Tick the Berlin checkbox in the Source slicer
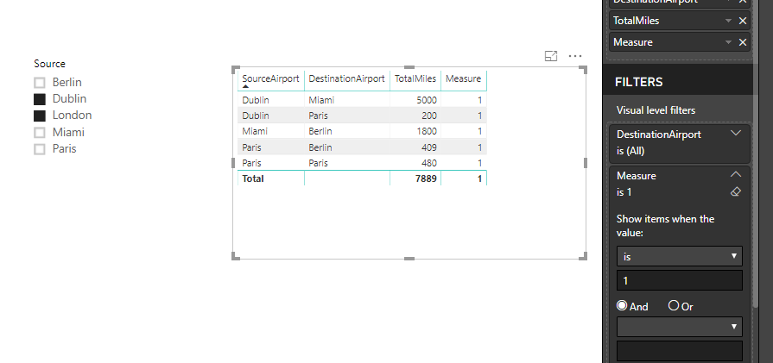 click(x=40, y=83)
